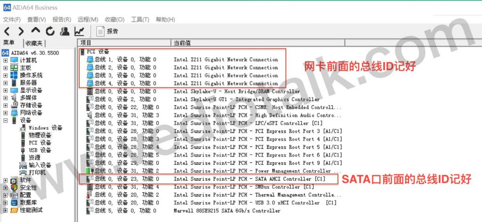Image resolution: width=482 pixels, height=222 pixels.
Task: Expand the 存储设备 tree node
Action: point(5,105)
